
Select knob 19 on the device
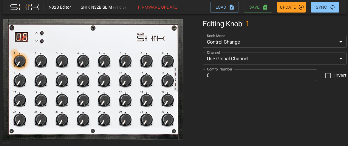pyautogui.click(x=62, y=100)
